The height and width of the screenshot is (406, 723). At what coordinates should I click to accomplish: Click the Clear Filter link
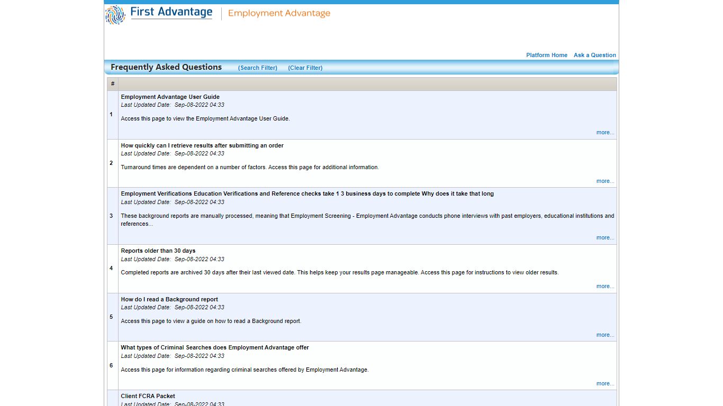pyautogui.click(x=305, y=68)
